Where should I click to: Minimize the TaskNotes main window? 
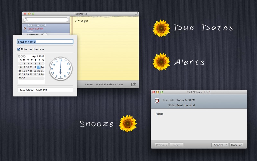pyautogui.click(x=29, y=14)
